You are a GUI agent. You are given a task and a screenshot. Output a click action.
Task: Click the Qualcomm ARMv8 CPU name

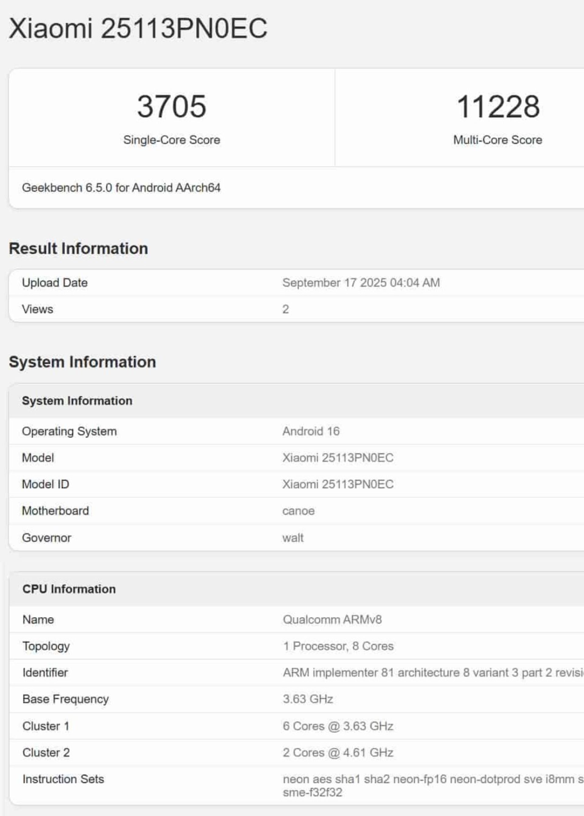click(332, 620)
